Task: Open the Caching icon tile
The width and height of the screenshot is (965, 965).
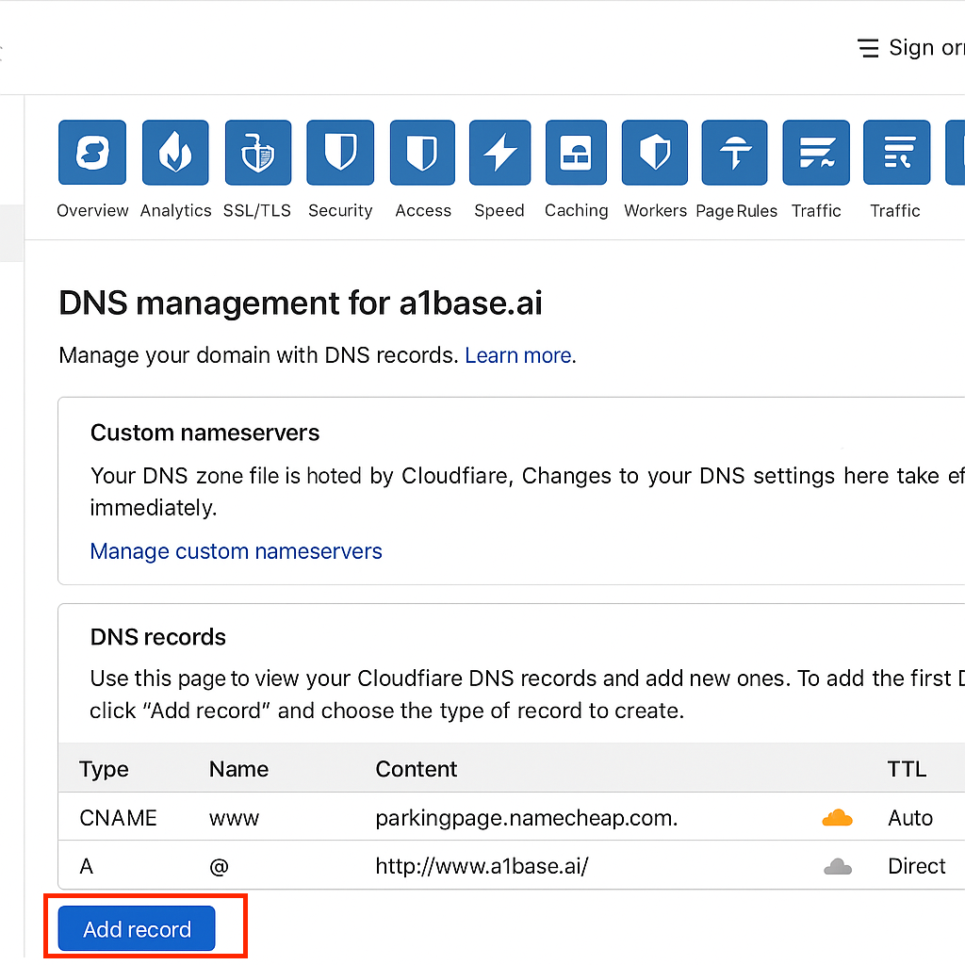Action: click(576, 152)
